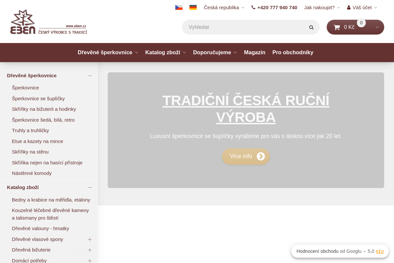Click the phone number +420 777 940 740
Screen dimensions: 394x263
pos(274,8)
